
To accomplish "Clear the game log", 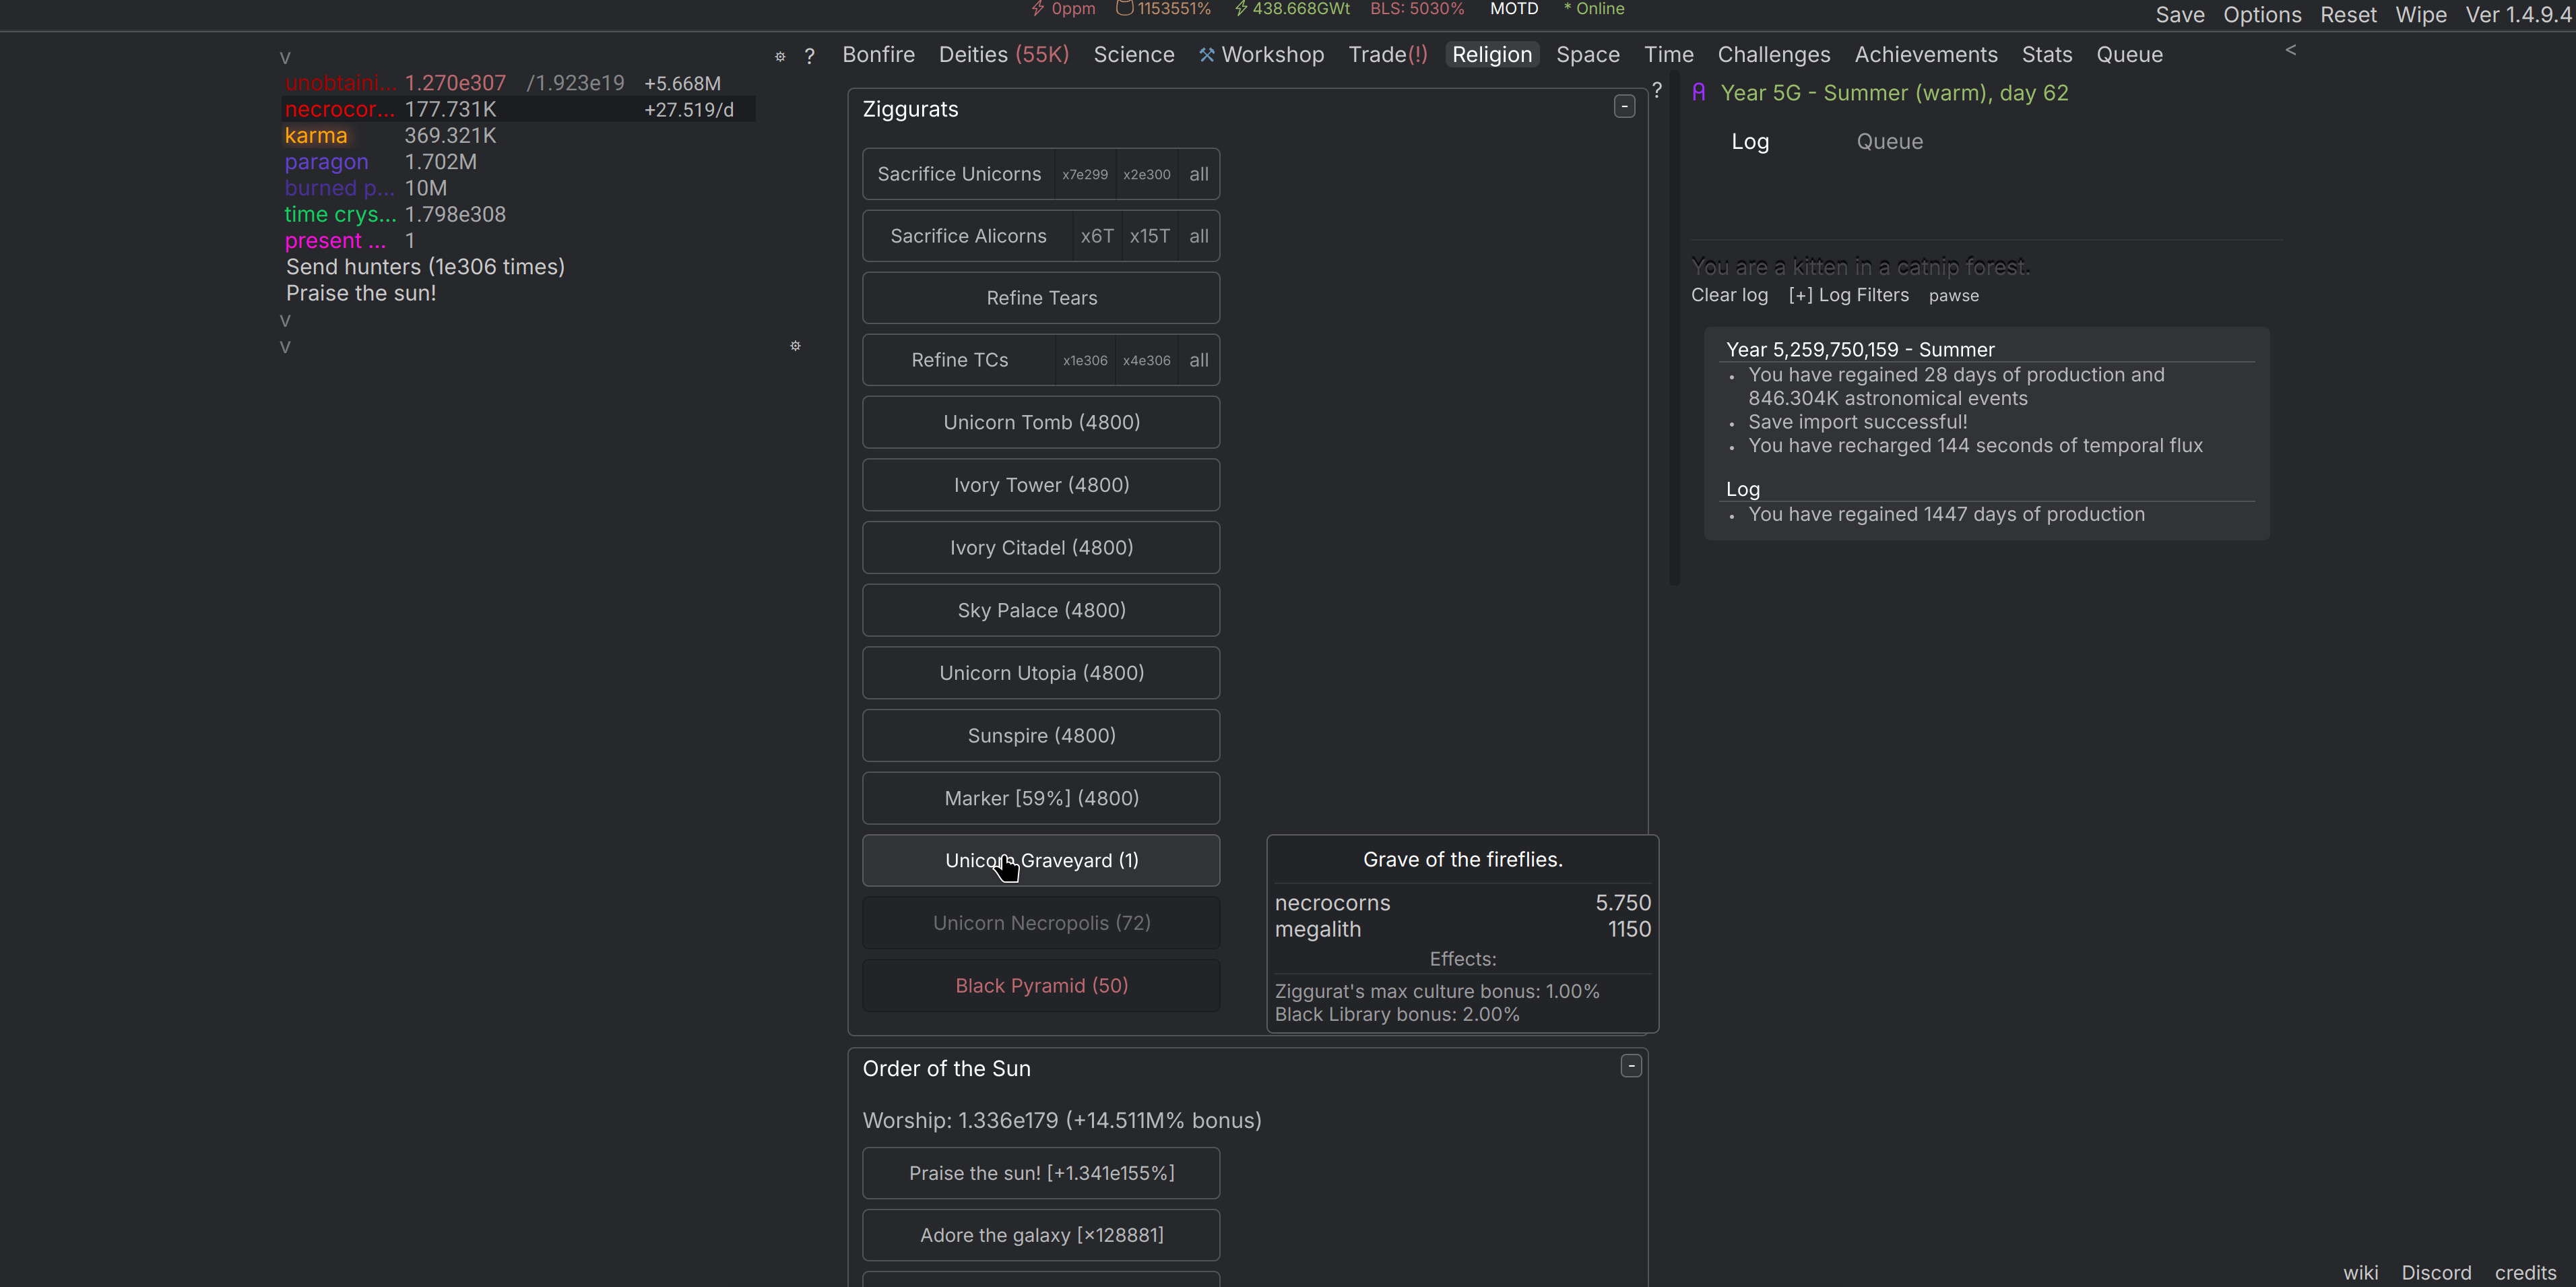I will 1729,295.
